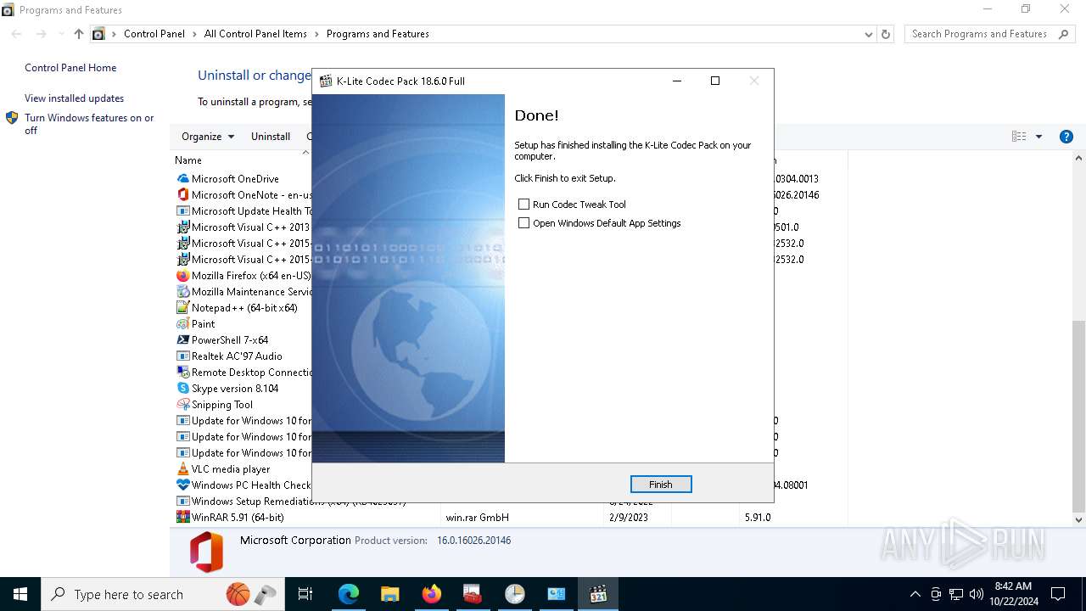This screenshot has height=611, width=1086.
Task: Select Microsoft OneDrive in the programs list
Action: coord(235,179)
